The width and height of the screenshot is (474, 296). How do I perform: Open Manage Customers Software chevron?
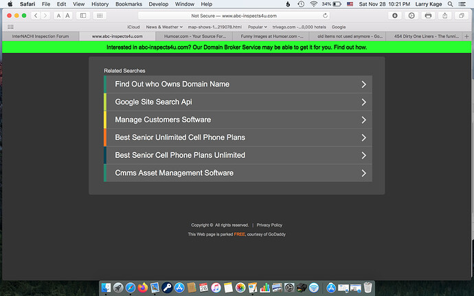[363, 120]
